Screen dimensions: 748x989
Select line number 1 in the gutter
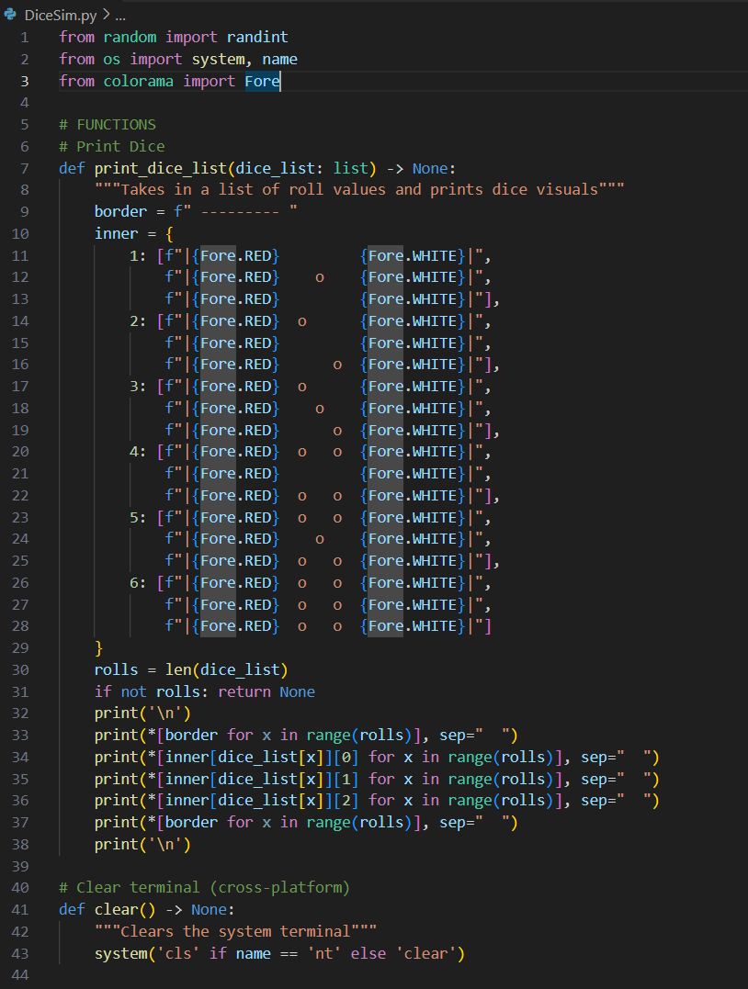coord(25,38)
